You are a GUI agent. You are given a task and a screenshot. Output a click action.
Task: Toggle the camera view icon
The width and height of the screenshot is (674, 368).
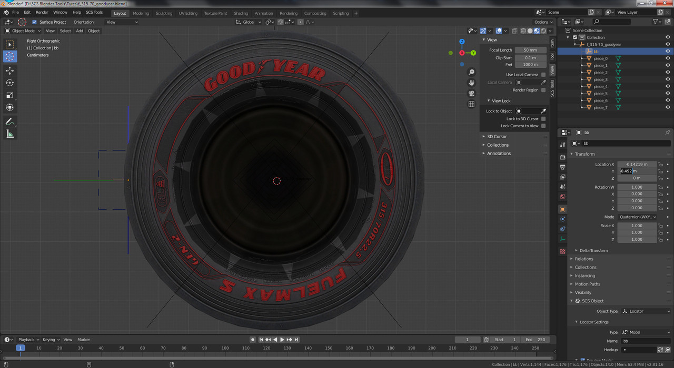(x=471, y=93)
